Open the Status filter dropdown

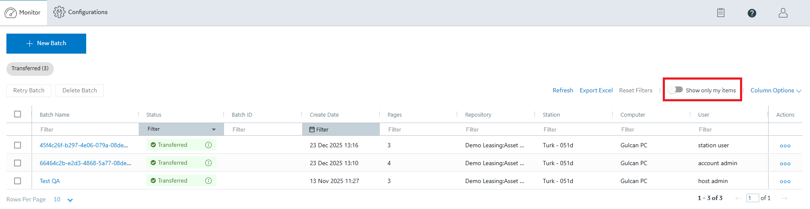point(181,129)
